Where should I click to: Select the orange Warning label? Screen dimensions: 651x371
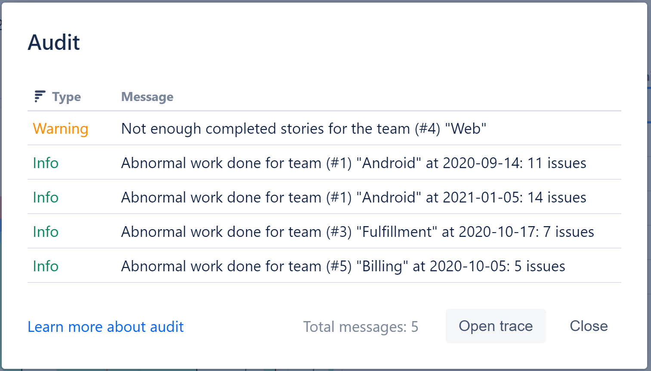click(60, 128)
